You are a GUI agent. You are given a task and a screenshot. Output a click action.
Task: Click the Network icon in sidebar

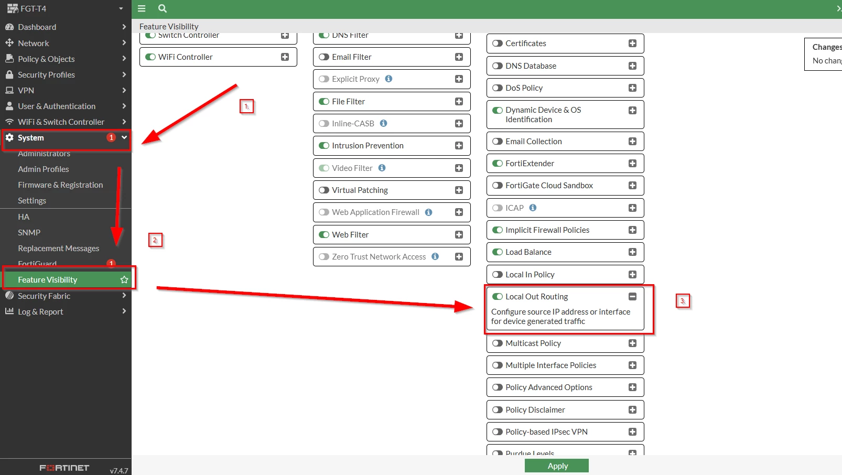pos(9,43)
